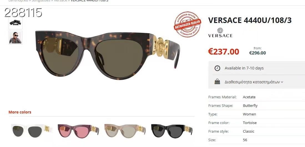Image resolution: width=305 pixels, height=147 pixels.
Task: Click the More colors section heading
Action: (x=20, y=112)
